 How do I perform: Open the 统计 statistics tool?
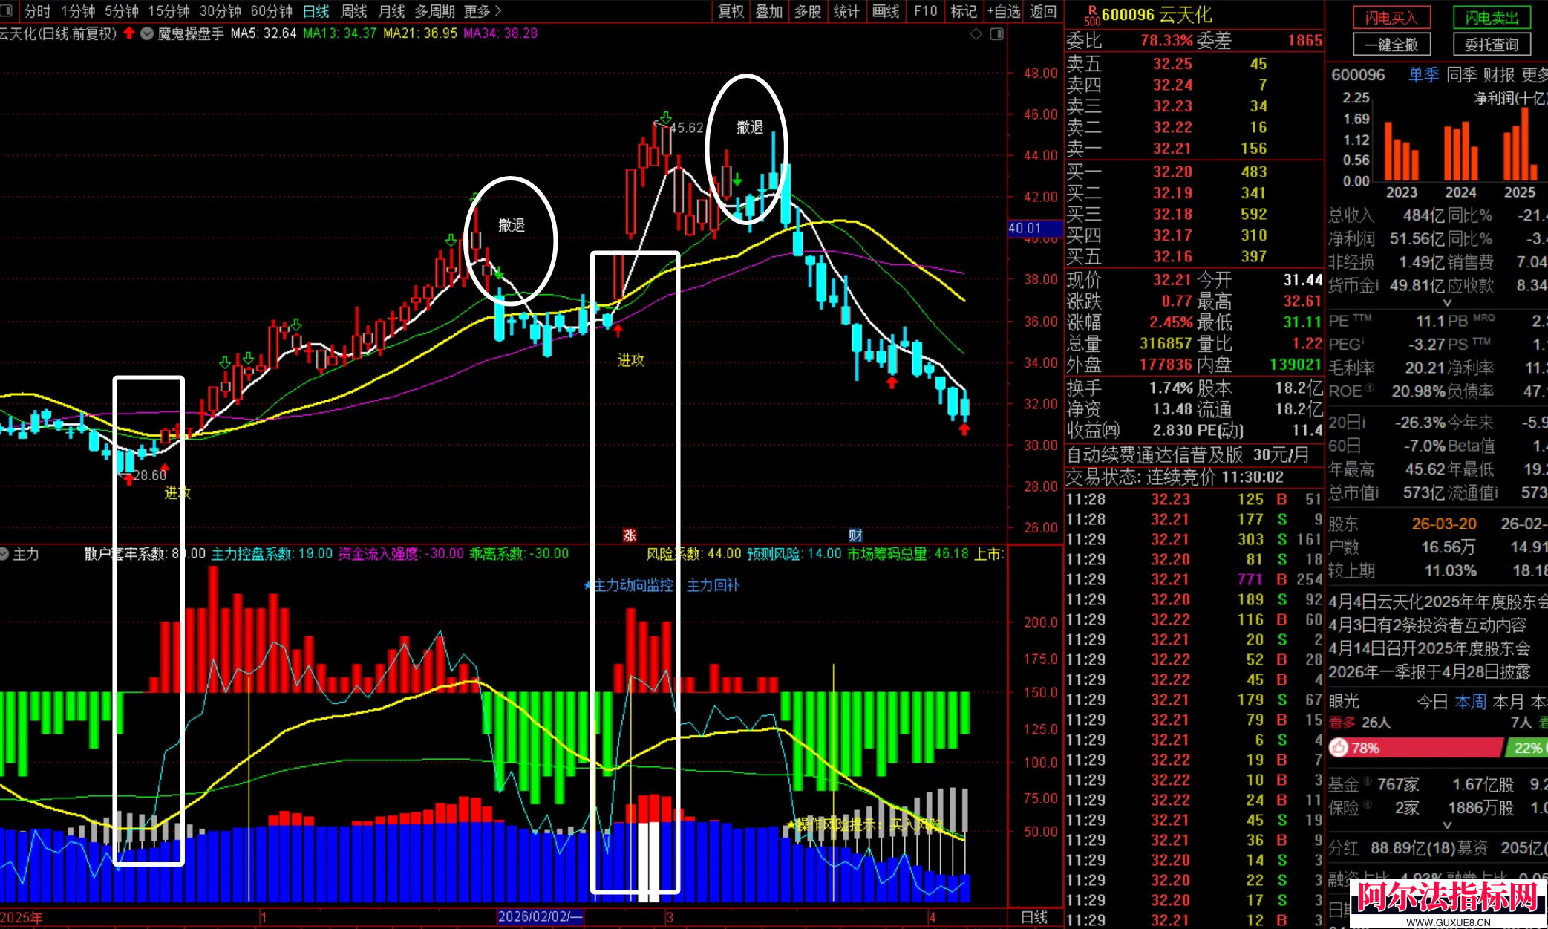click(x=846, y=11)
